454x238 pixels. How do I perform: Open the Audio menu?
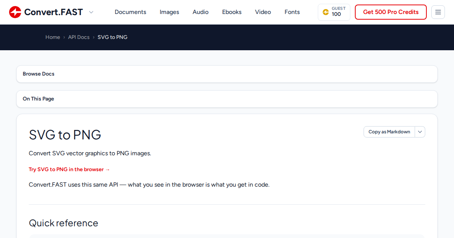201,12
